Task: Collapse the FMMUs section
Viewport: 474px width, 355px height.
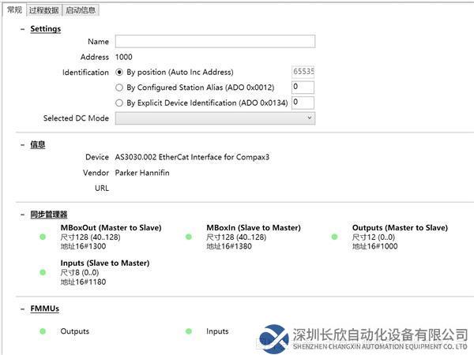Action: coord(21,308)
